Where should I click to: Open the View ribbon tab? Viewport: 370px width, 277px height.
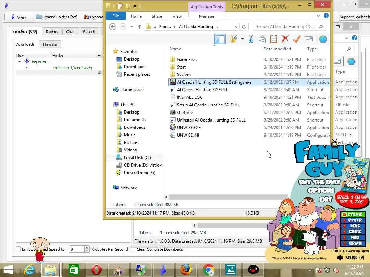click(x=177, y=16)
